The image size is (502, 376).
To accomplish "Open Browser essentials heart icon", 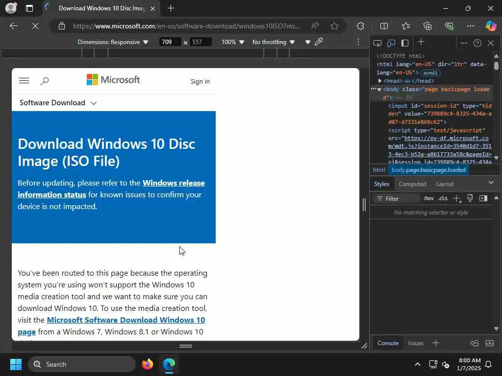I will coord(449,26).
